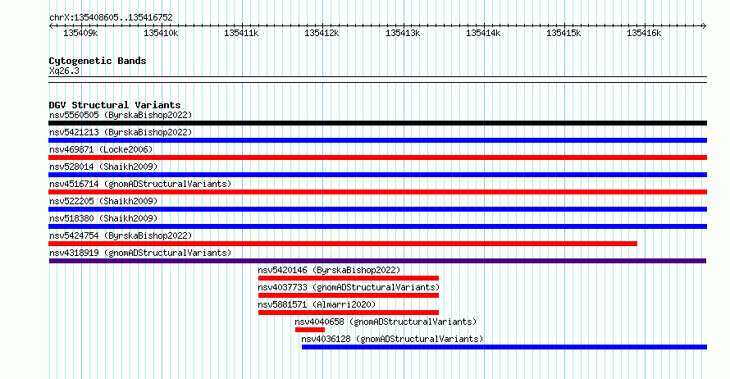Click the 135415k ruler position
Screen dimensions: 730x379
click(x=563, y=33)
